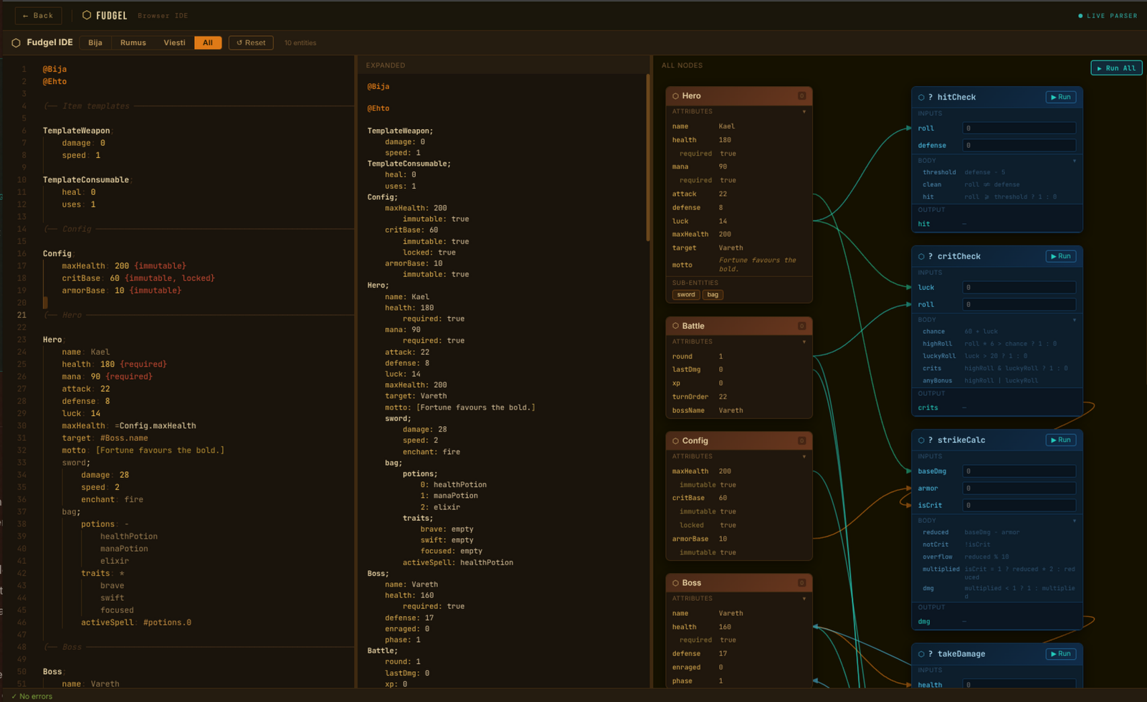Collapse the hitCheck Body section

[x=1074, y=161]
